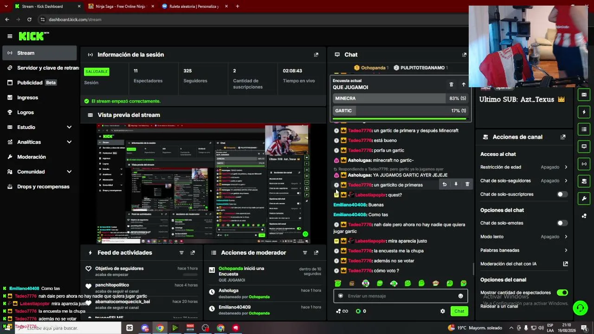Open Modo lento options
The width and height of the screenshot is (594, 334).
click(524, 237)
